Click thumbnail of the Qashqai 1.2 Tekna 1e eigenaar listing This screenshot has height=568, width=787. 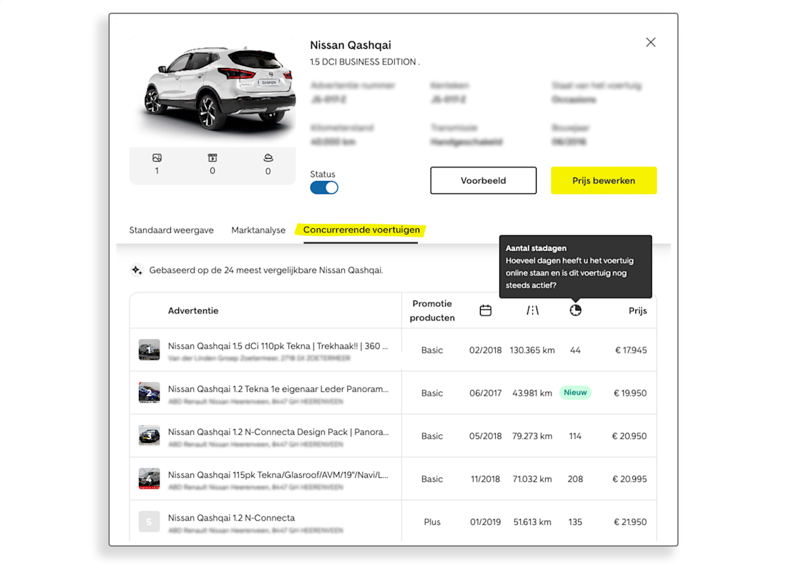point(149,393)
